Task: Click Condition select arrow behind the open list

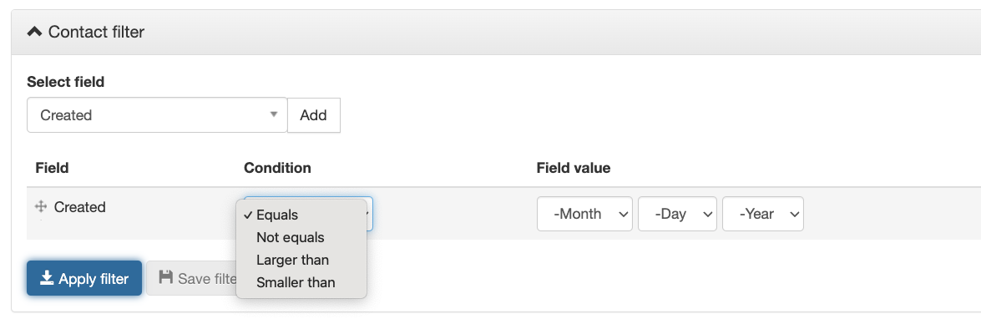Action: 369,215
